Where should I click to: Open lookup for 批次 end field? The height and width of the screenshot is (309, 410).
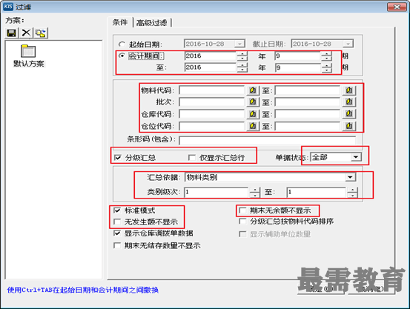pyautogui.click(x=348, y=102)
